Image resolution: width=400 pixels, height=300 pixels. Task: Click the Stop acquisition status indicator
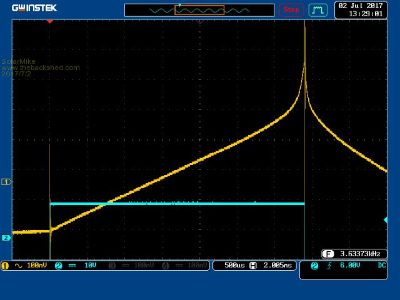pyautogui.click(x=291, y=9)
